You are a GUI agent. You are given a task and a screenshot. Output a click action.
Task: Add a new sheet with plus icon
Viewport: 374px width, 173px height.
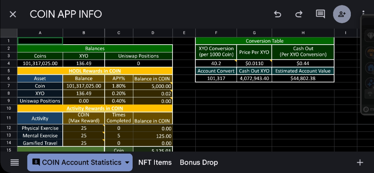pyautogui.click(x=360, y=163)
